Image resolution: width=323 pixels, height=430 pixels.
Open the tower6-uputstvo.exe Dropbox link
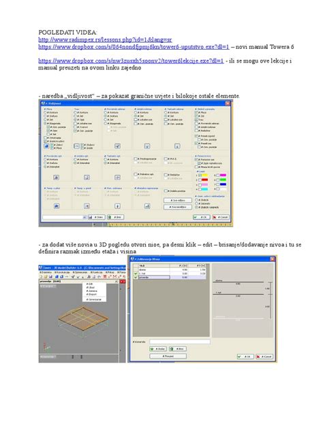(x=134, y=47)
